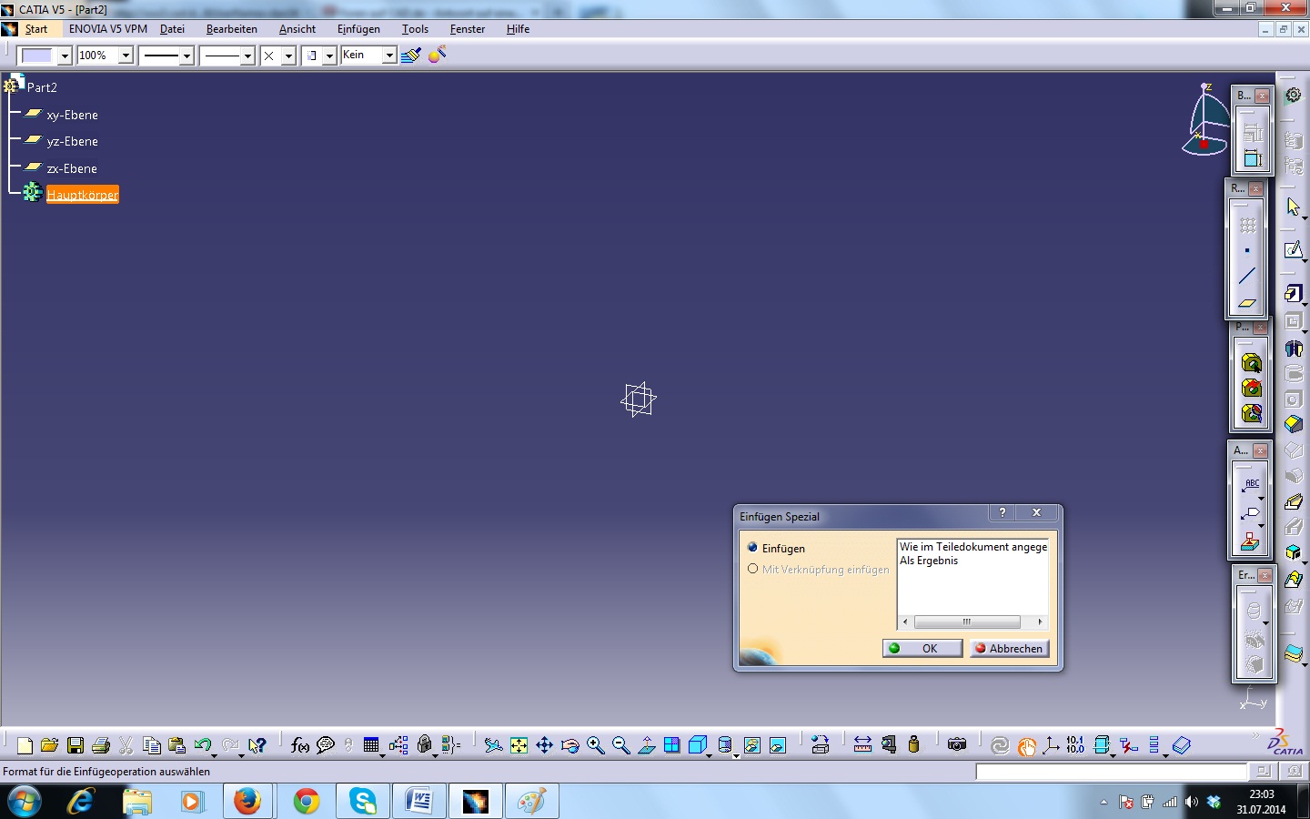The width and height of the screenshot is (1310, 819).
Task: Expand the Undo history arrow
Action: (x=216, y=753)
